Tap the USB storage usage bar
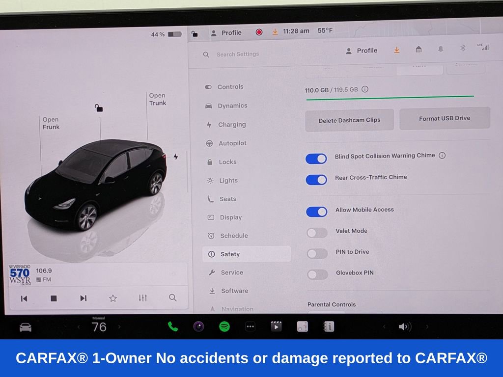Image resolution: width=503 pixels, height=377 pixels. (x=390, y=98)
